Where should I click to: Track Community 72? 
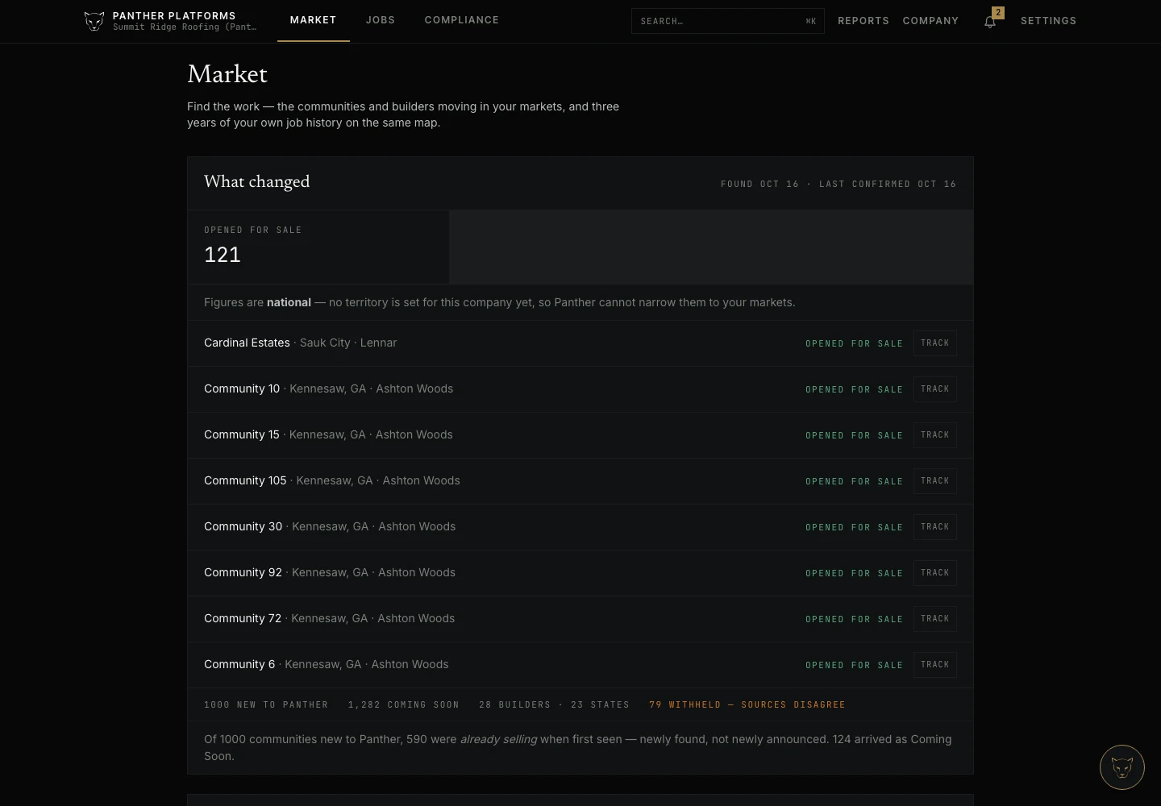[x=935, y=619]
